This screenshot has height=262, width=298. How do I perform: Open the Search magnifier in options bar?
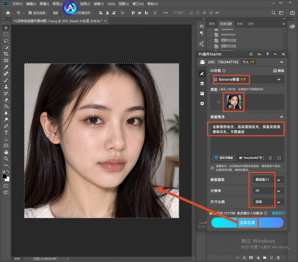[x=273, y=13]
